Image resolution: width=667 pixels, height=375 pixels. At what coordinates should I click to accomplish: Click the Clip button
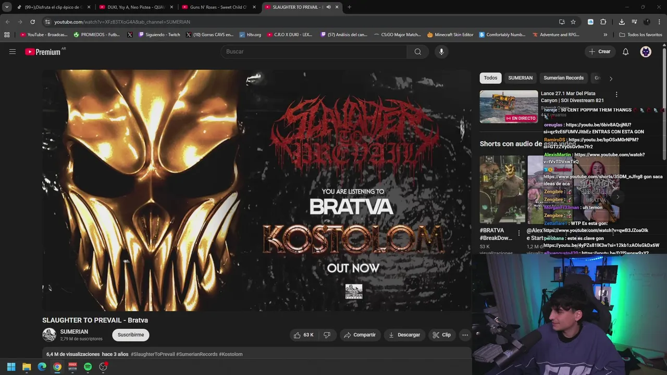pos(441,335)
